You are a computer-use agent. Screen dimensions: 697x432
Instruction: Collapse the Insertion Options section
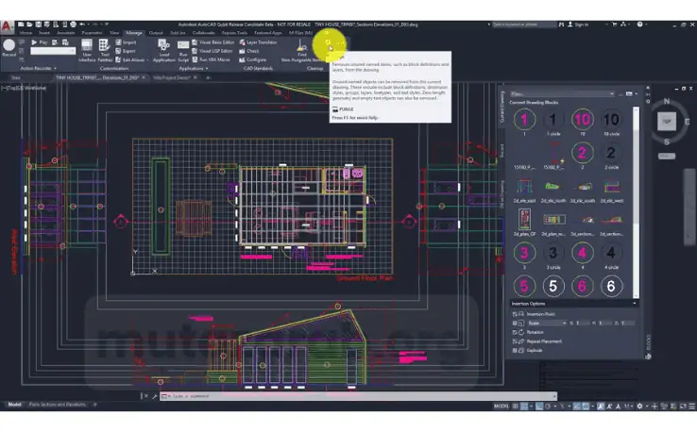point(635,303)
